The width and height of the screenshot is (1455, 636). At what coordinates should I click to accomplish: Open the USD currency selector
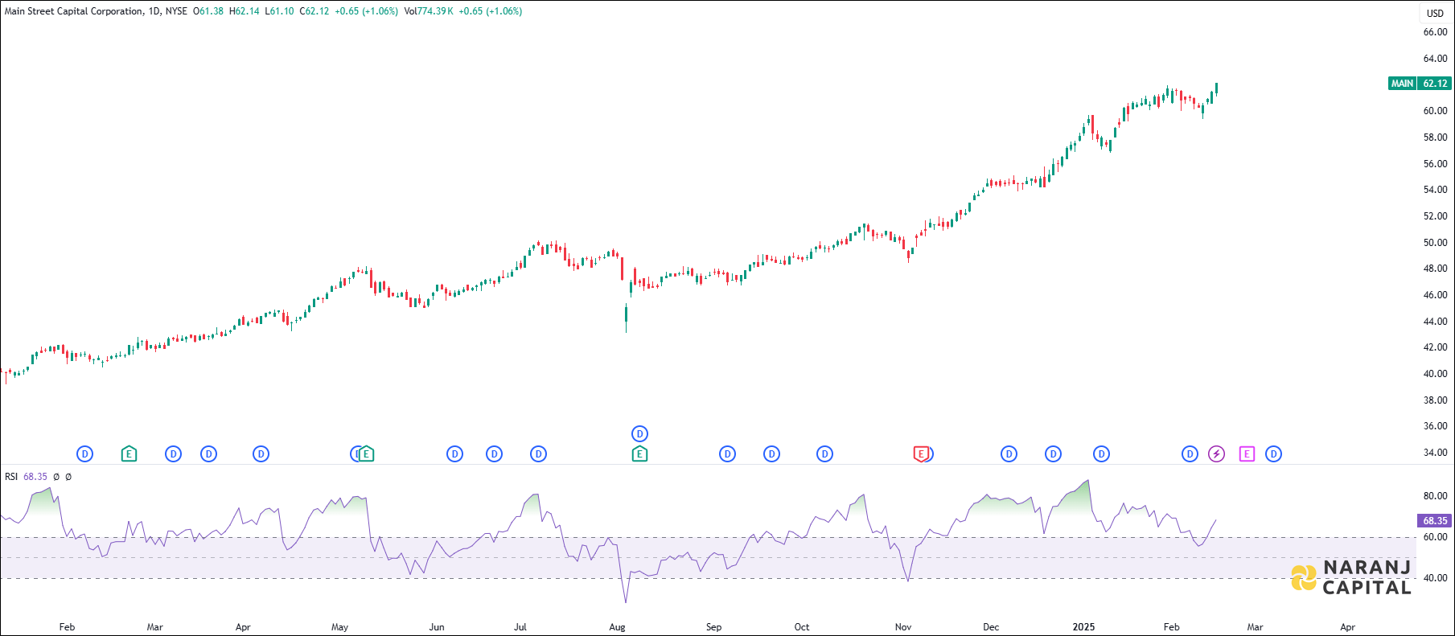pyautogui.click(x=1435, y=13)
